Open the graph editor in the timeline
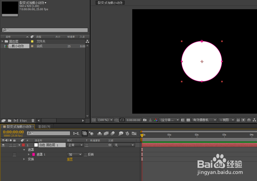The image size is (257, 181). coord(134,133)
